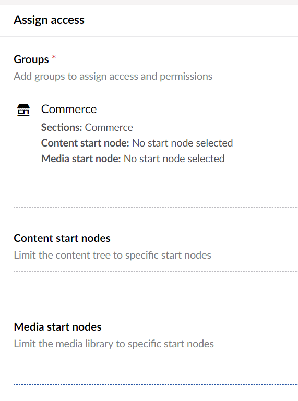Image resolution: width=298 pixels, height=401 pixels.
Task: Click the Commerce group storefront icon
Action: (x=23, y=110)
